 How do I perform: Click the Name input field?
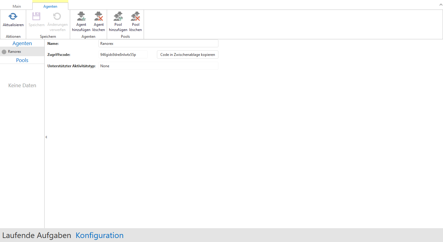(x=158, y=44)
